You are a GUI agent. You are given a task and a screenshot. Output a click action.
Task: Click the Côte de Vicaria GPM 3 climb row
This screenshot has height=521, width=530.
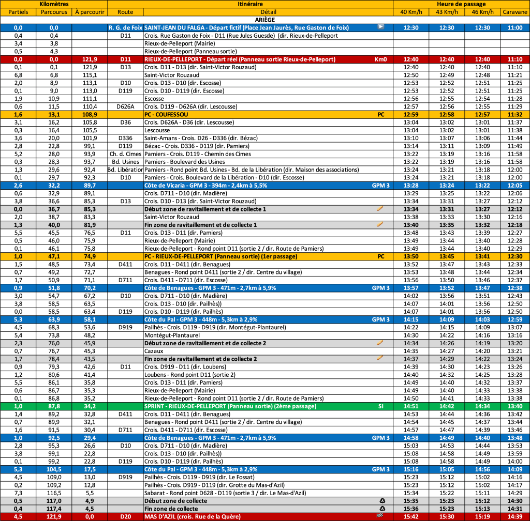(x=205, y=185)
